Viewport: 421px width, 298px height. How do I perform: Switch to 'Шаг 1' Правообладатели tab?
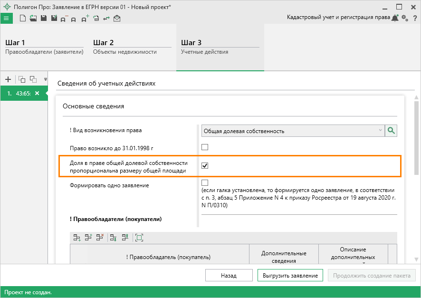pos(44,47)
